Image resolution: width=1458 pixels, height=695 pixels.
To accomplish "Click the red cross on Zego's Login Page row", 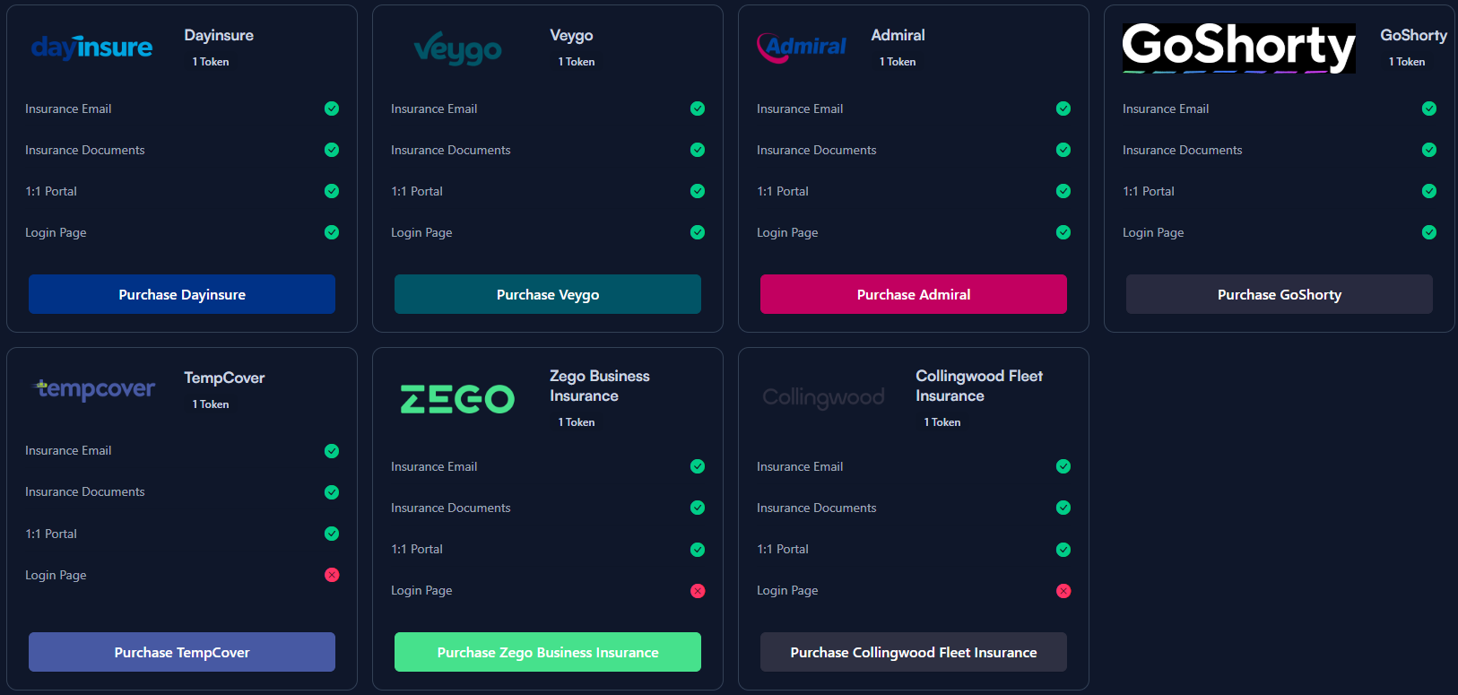I will pyautogui.click(x=698, y=591).
